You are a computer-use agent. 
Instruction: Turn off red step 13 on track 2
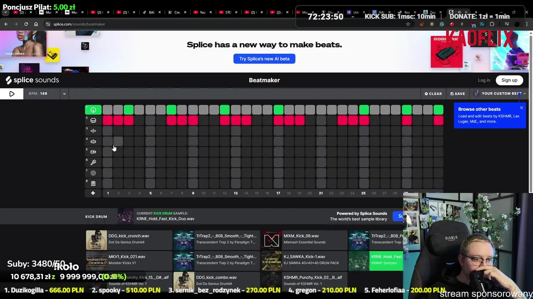point(236,120)
